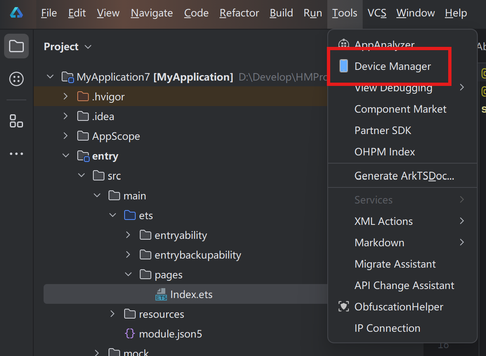Click the entrybackupability folder icon
The height and width of the screenshot is (356, 486).
[146, 255]
